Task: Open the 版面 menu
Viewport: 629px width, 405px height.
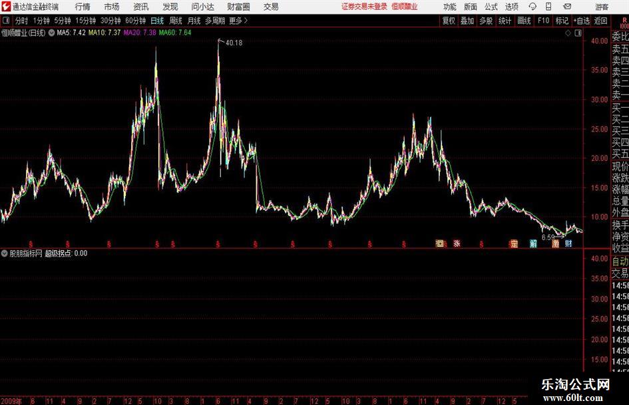Action: (471, 7)
